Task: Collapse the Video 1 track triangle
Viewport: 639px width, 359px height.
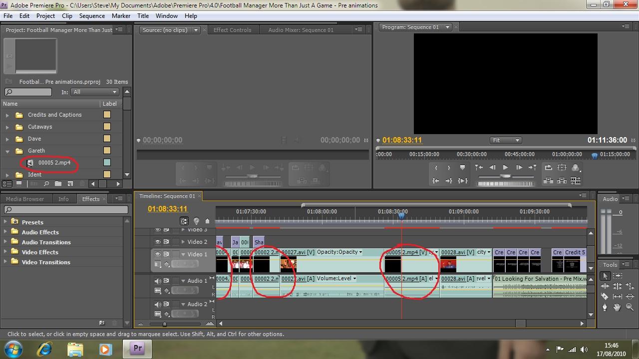Action: [183, 254]
